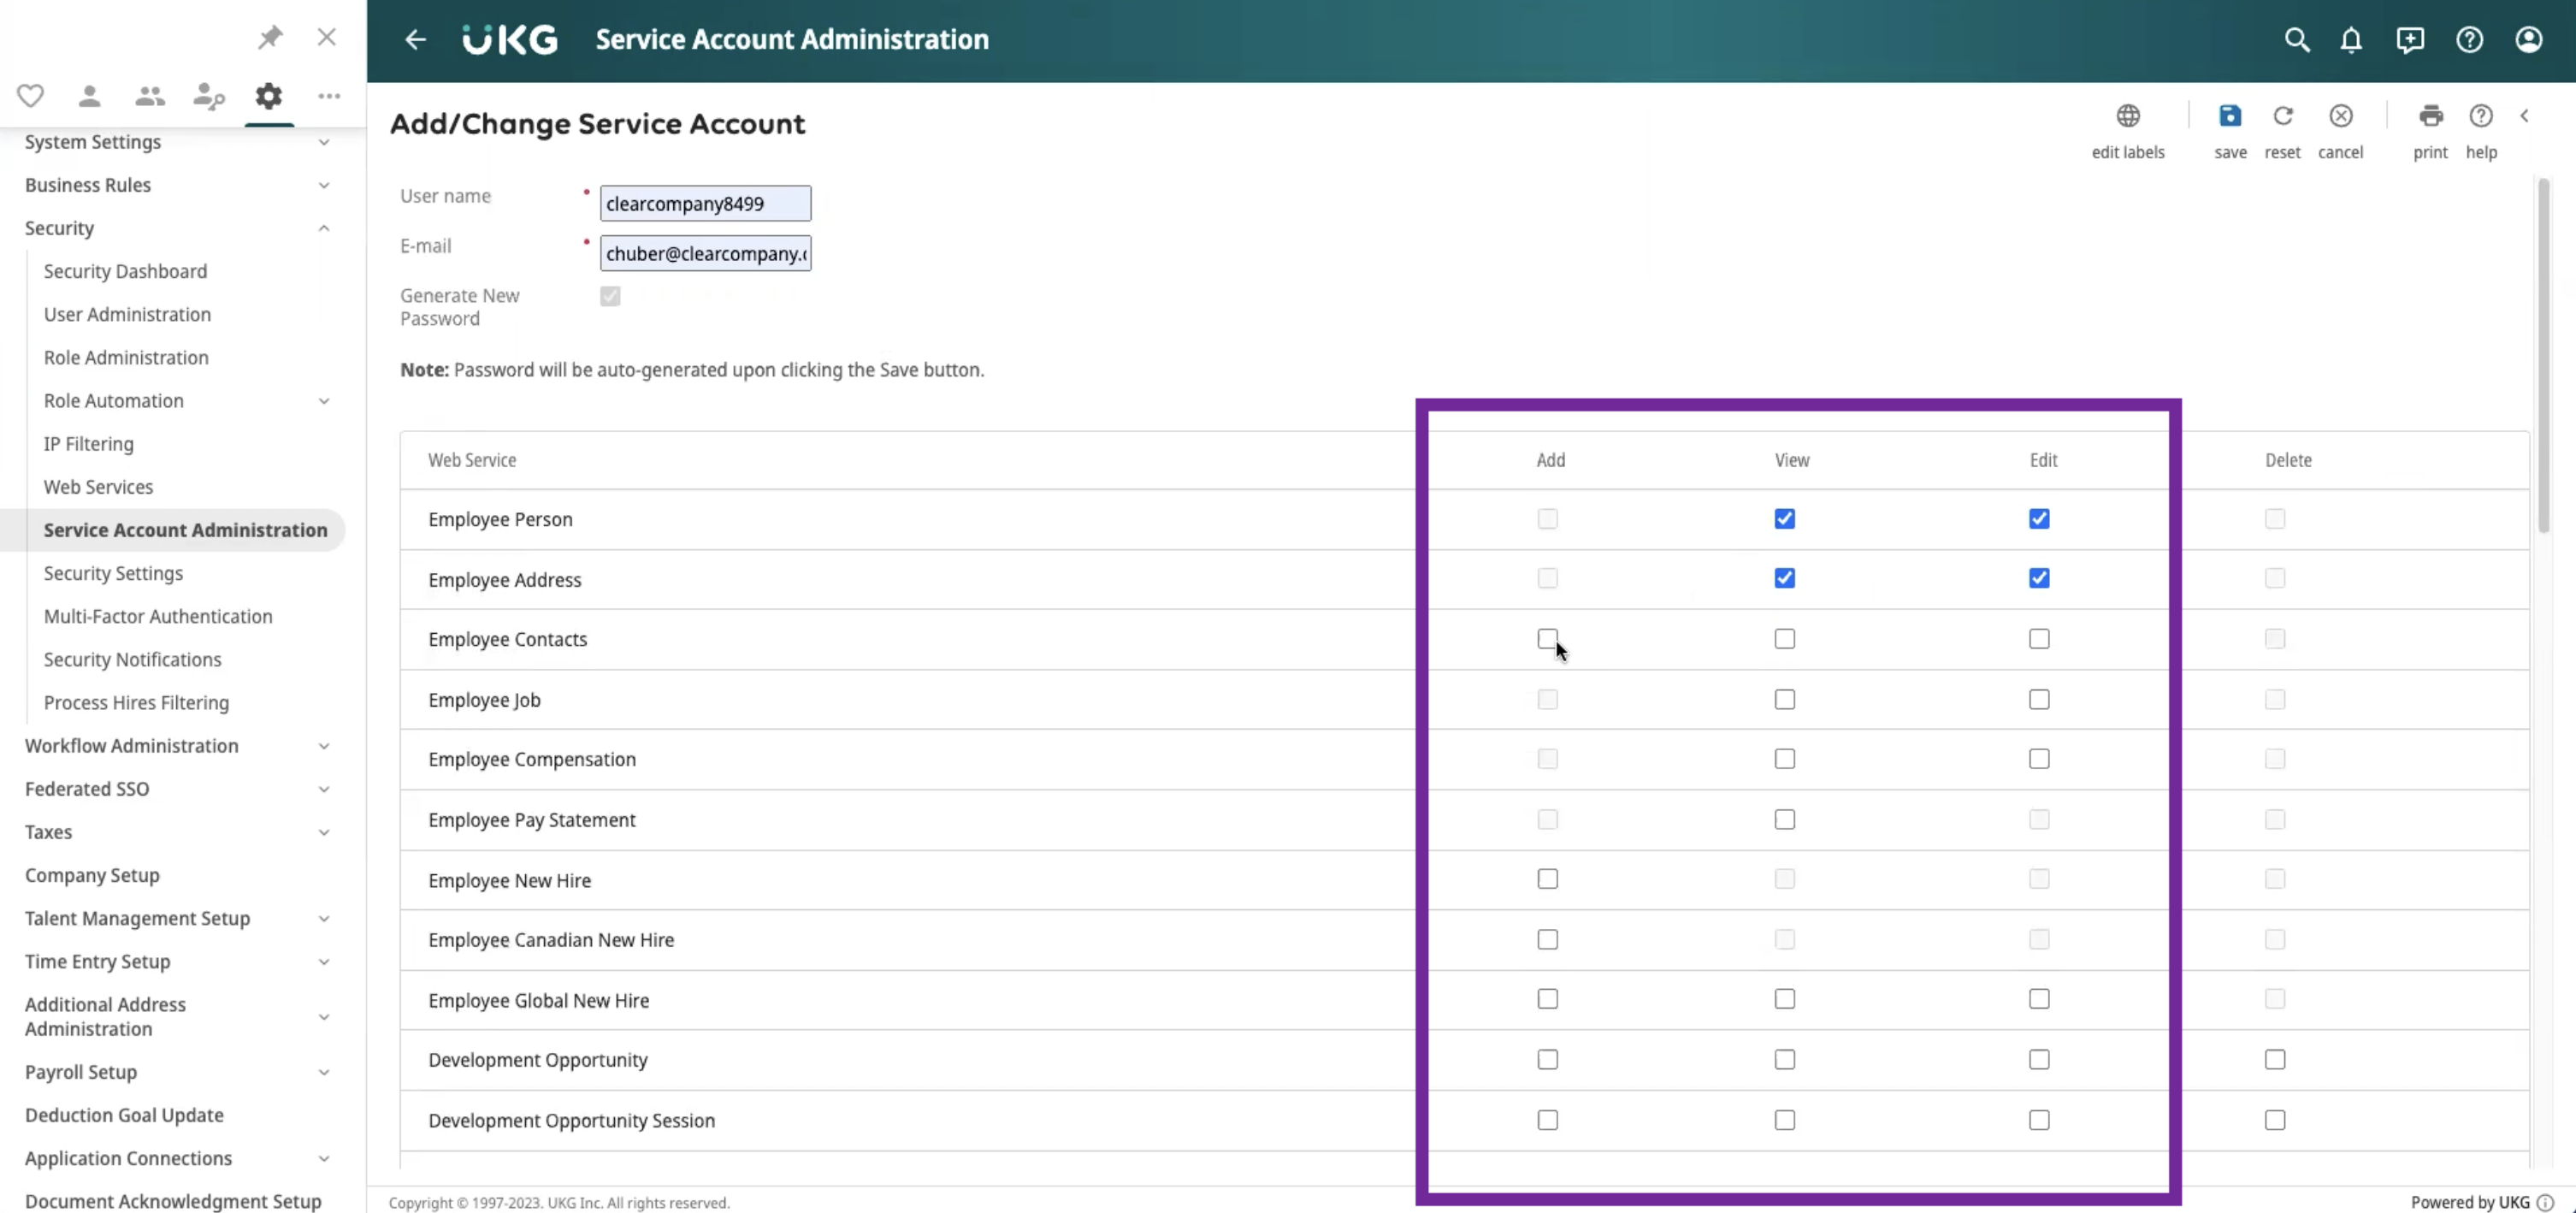Uncheck View for Employee Address
Viewport: 2576px width, 1213px height.
[1785, 578]
